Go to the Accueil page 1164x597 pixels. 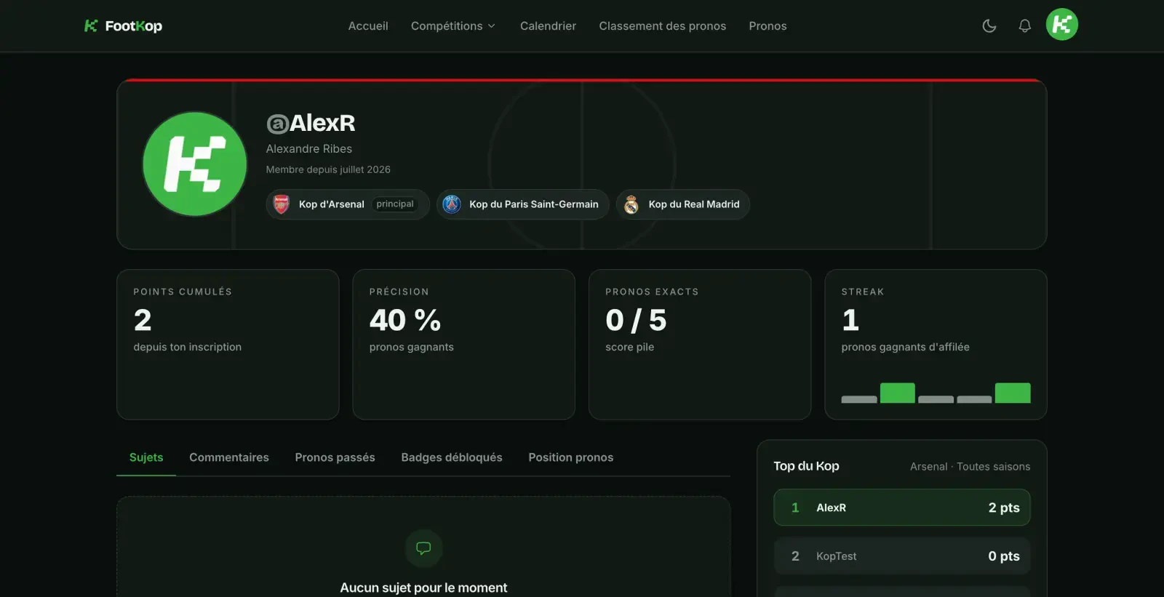pos(368,26)
